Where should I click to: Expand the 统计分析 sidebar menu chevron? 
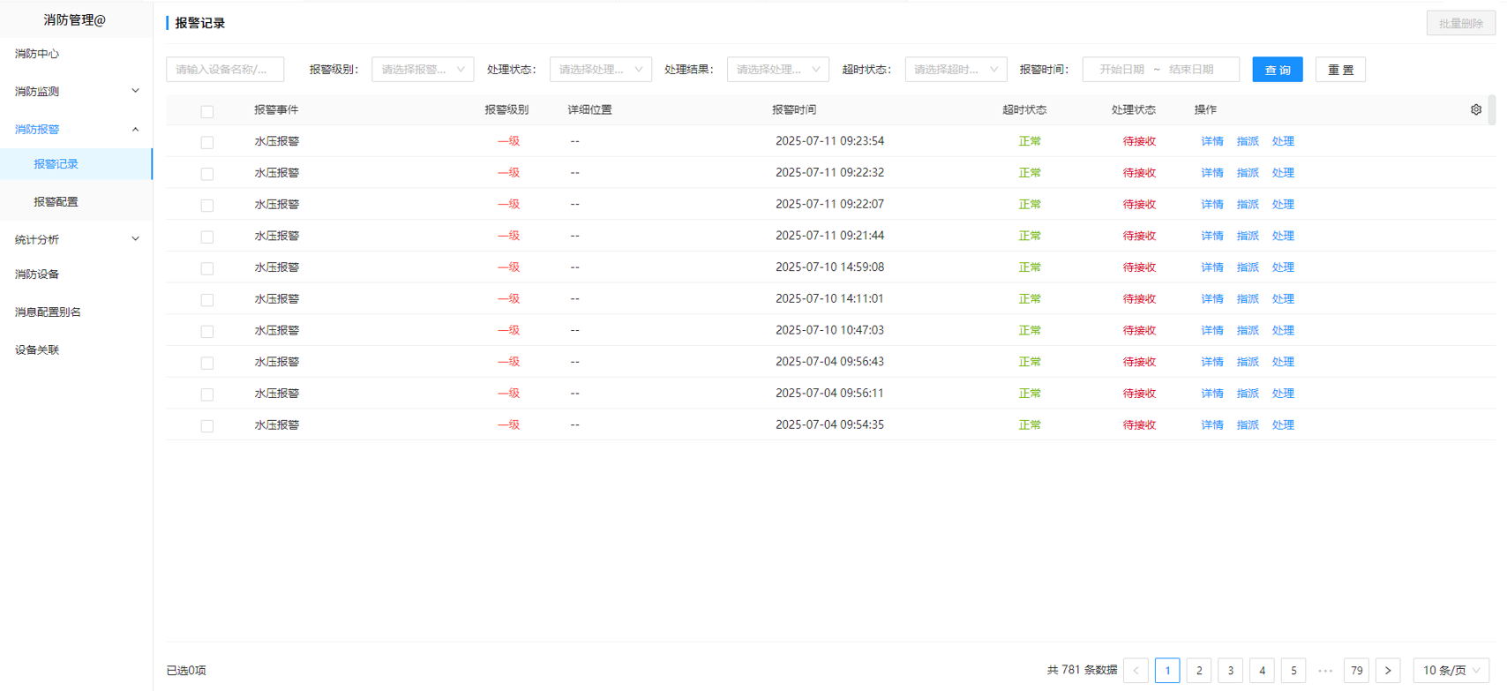135,239
